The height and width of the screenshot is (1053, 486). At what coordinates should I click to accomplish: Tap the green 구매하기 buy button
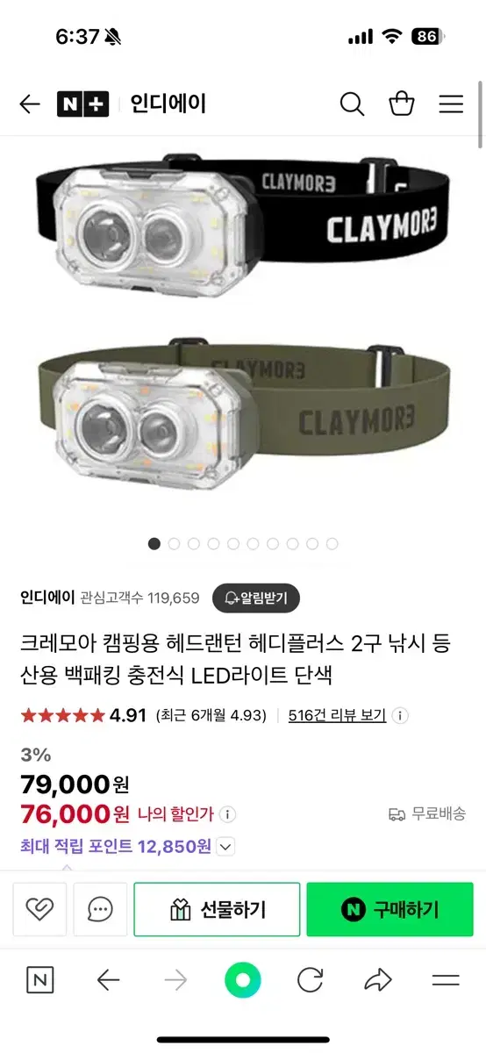(x=390, y=909)
